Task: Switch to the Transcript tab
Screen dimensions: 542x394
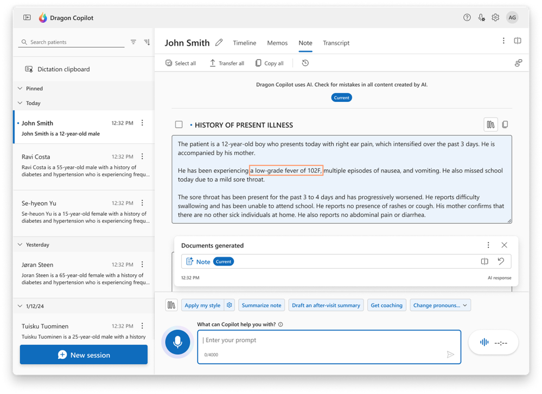Action: point(336,43)
